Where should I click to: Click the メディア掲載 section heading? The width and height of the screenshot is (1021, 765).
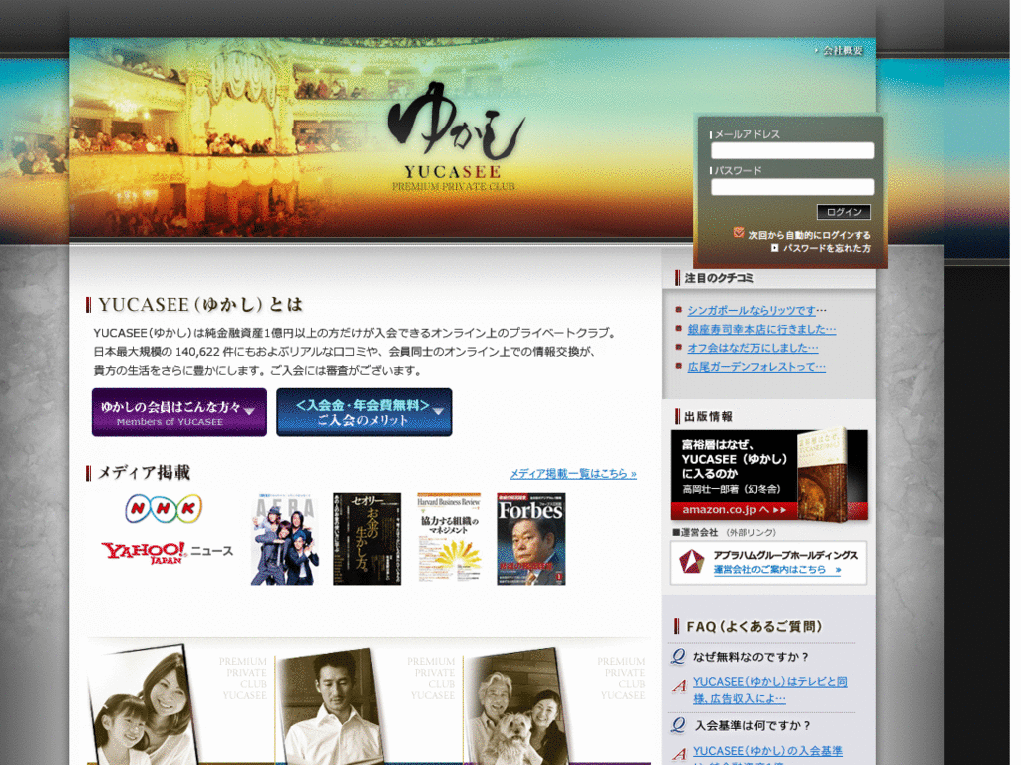click(x=144, y=473)
